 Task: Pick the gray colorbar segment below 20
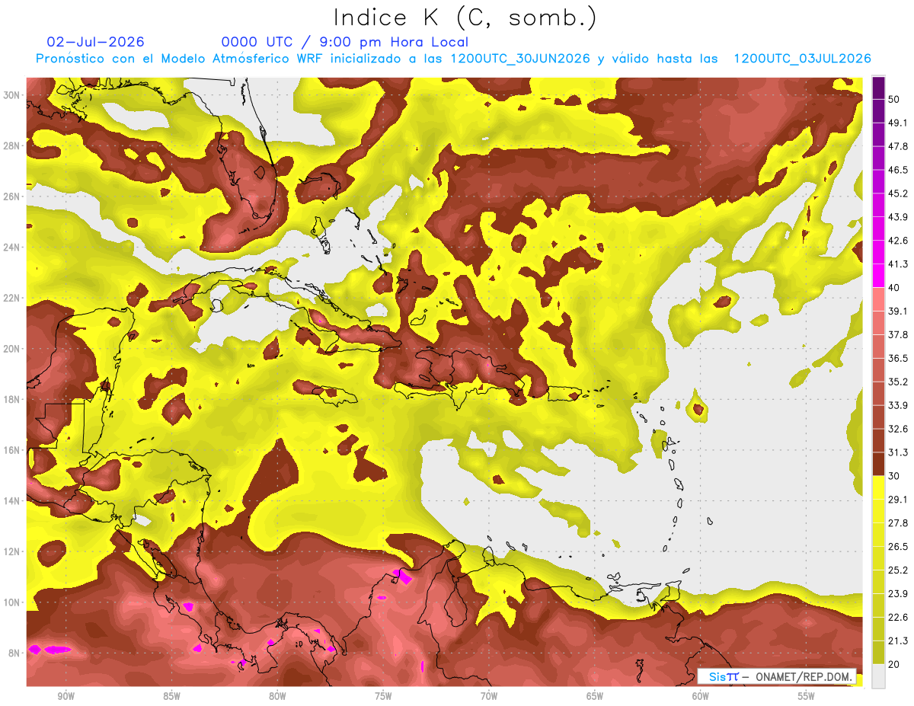(878, 676)
